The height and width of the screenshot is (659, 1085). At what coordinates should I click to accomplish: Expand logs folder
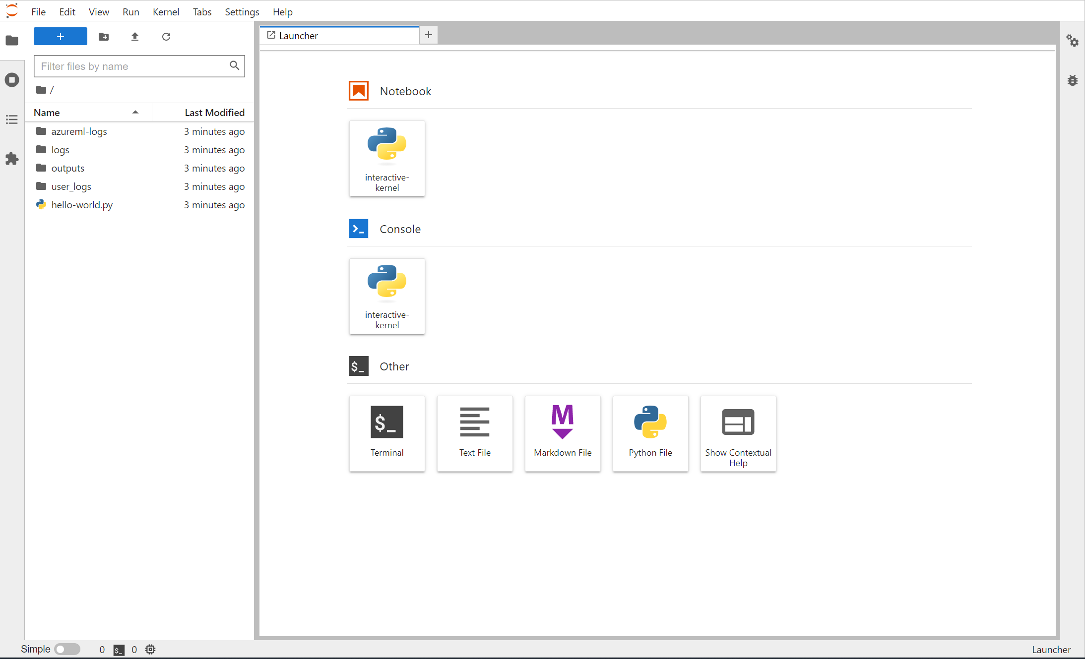(60, 149)
